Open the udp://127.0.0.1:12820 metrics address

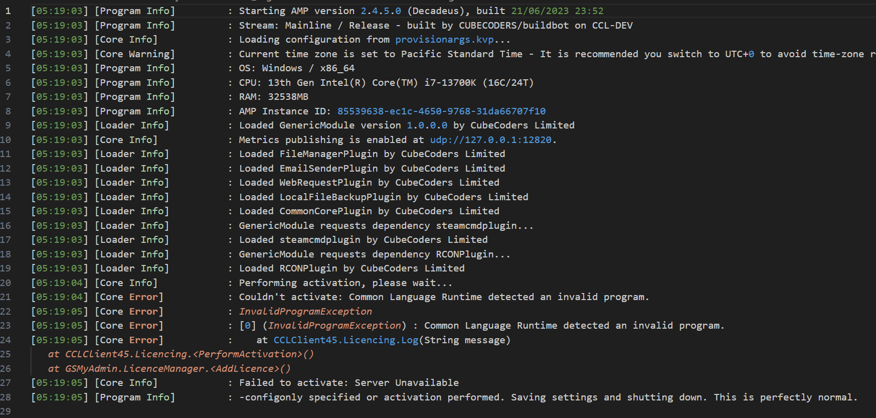pyautogui.click(x=490, y=140)
